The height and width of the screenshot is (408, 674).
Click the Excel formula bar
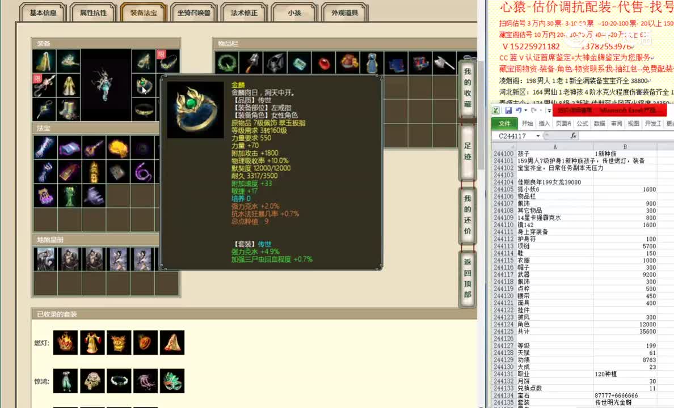click(627, 135)
